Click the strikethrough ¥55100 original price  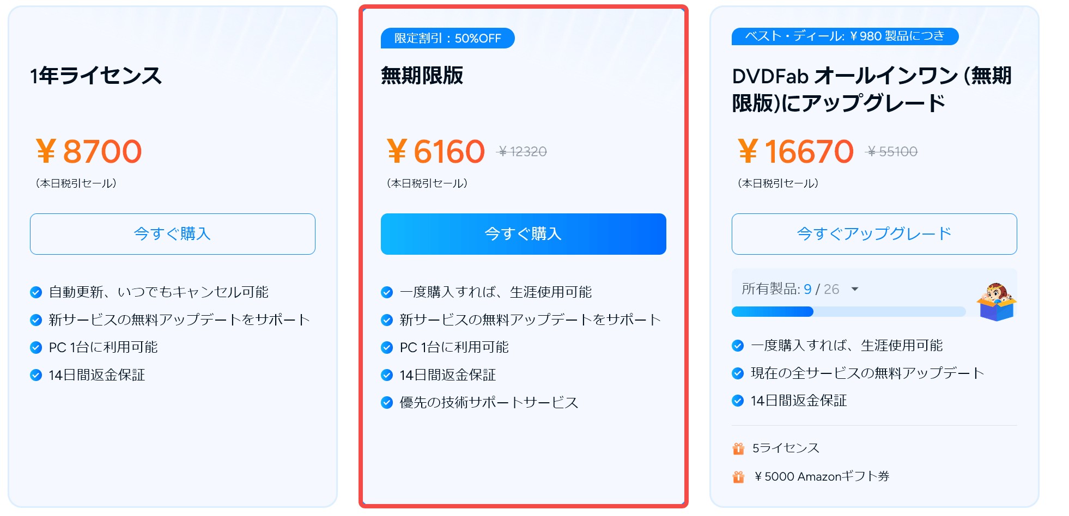pyautogui.click(x=892, y=152)
